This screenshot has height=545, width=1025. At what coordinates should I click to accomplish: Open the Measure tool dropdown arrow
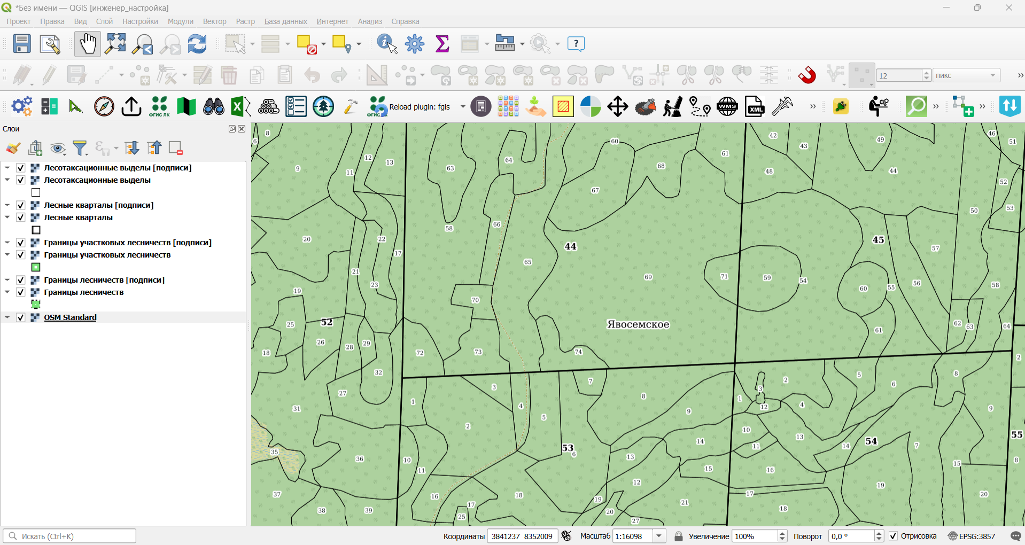point(522,44)
